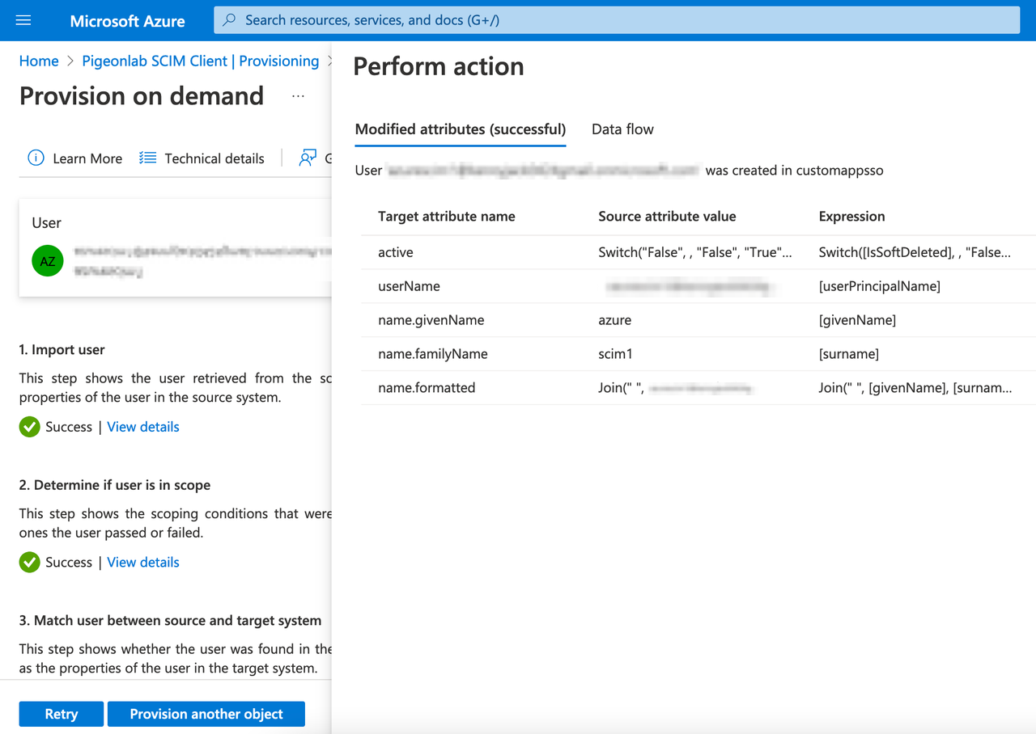Open Pigeonlab SCIM Client | Provisioning breadcrumb
The height and width of the screenshot is (734, 1036).
[201, 61]
